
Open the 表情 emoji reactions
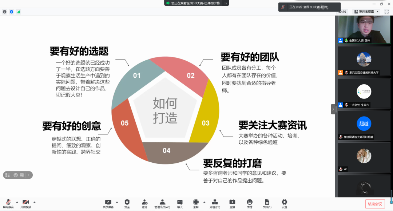coord(250,203)
